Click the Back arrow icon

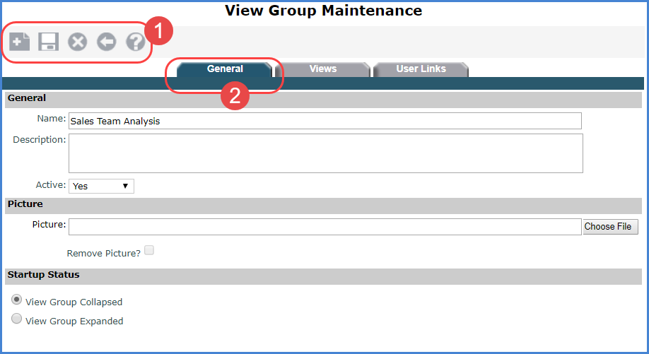point(106,42)
